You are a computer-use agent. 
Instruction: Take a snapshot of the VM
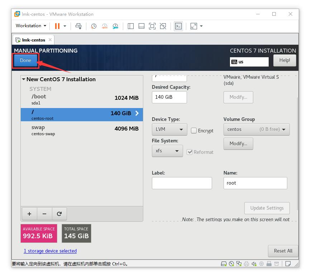point(93,26)
